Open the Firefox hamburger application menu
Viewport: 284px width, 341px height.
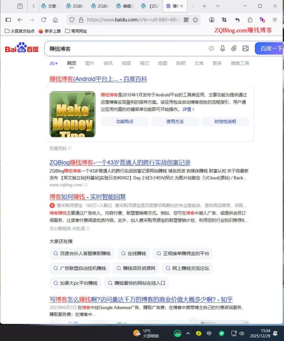pos(275,20)
